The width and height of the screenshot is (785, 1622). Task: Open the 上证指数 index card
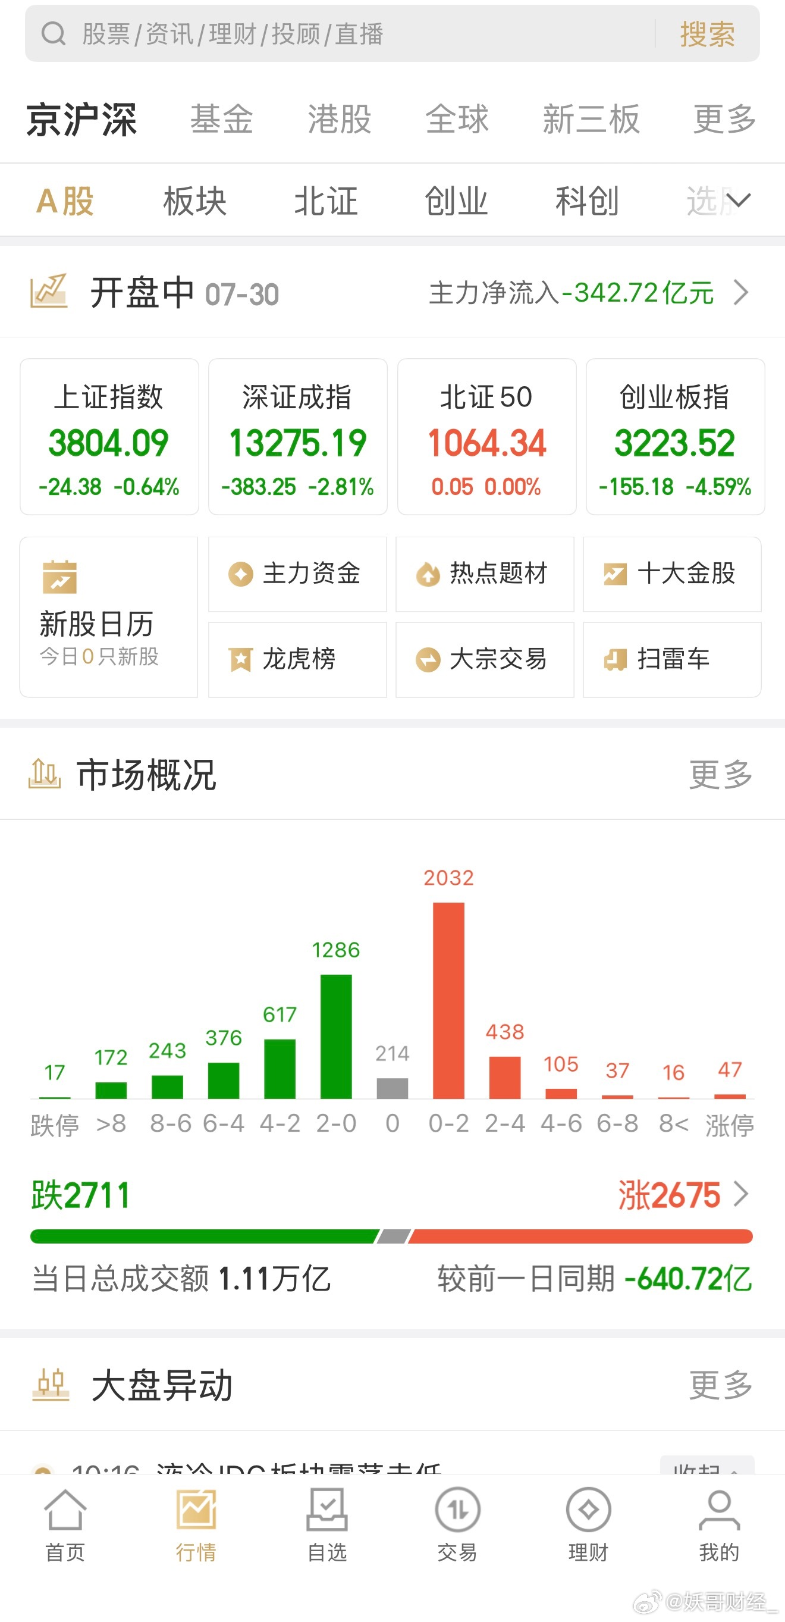tap(109, 436)
